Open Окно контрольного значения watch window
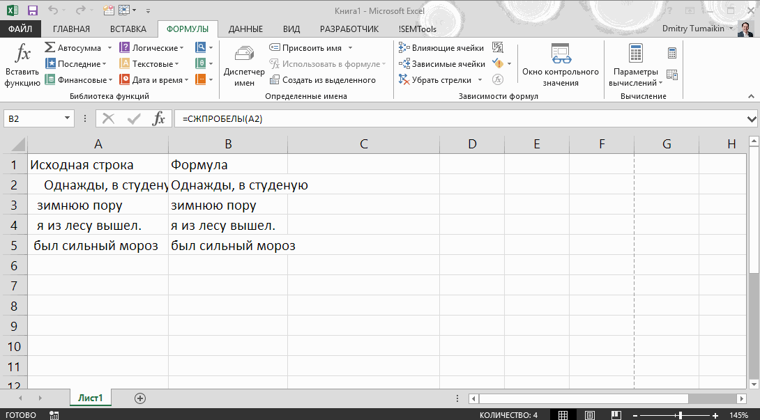 click(x=561, y=65)
